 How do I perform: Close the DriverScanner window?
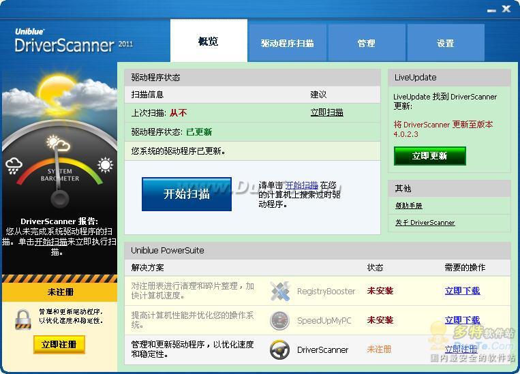click(506, 10)
